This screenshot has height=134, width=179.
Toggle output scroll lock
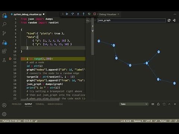coord(158,104)
